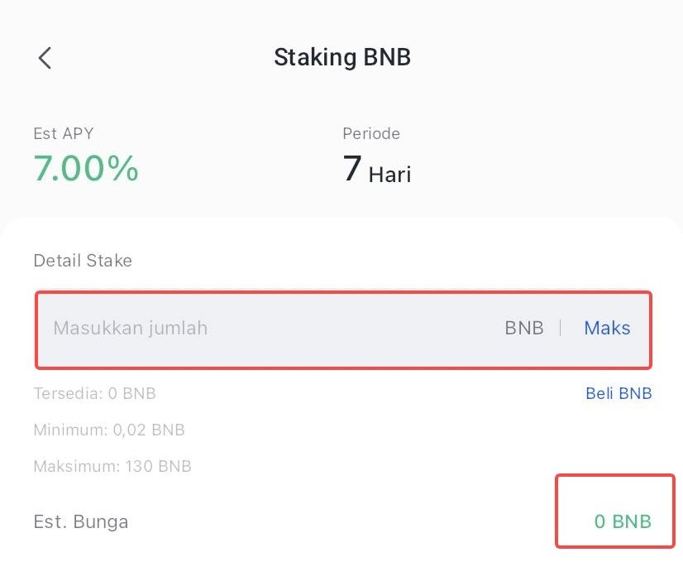The image size is (683, 562).
Task: Click the highlighted stake amount entry box
Action: 342,328
